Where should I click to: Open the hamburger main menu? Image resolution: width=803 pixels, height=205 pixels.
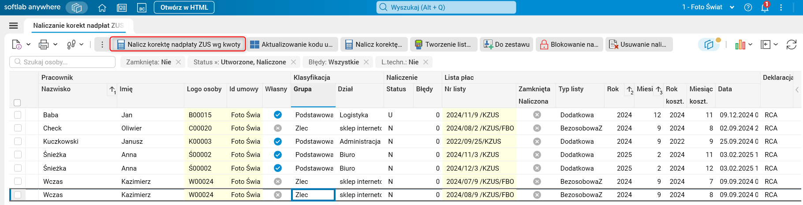(x=14, y=26)
